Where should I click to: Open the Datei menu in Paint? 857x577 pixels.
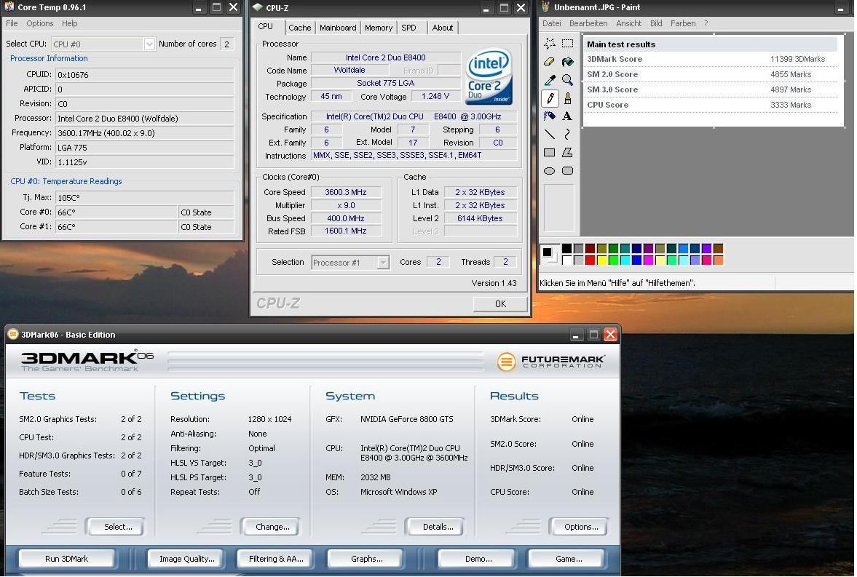click(551, 23)
